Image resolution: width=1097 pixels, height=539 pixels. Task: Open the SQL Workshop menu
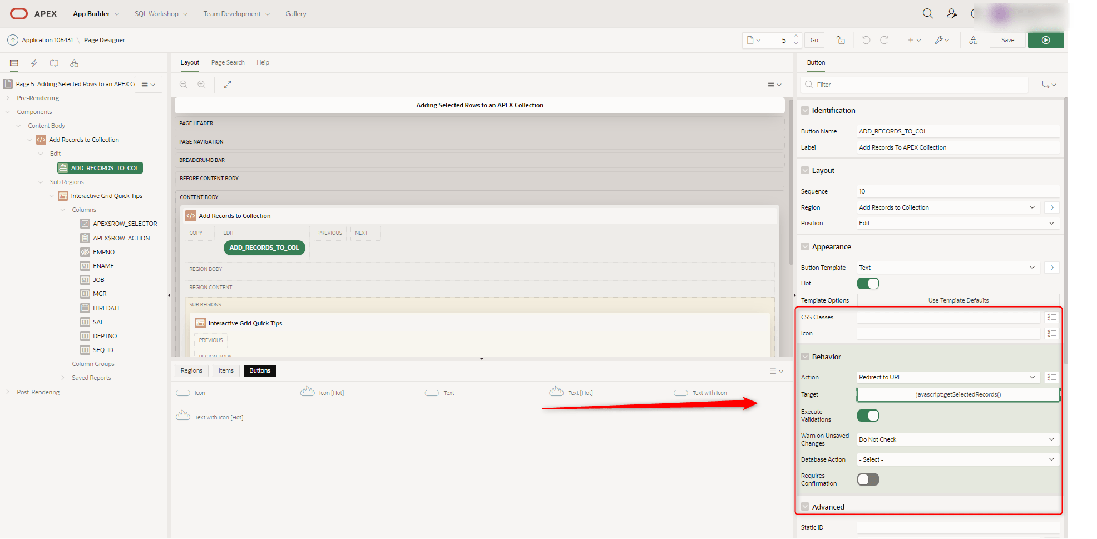point(161,14)
